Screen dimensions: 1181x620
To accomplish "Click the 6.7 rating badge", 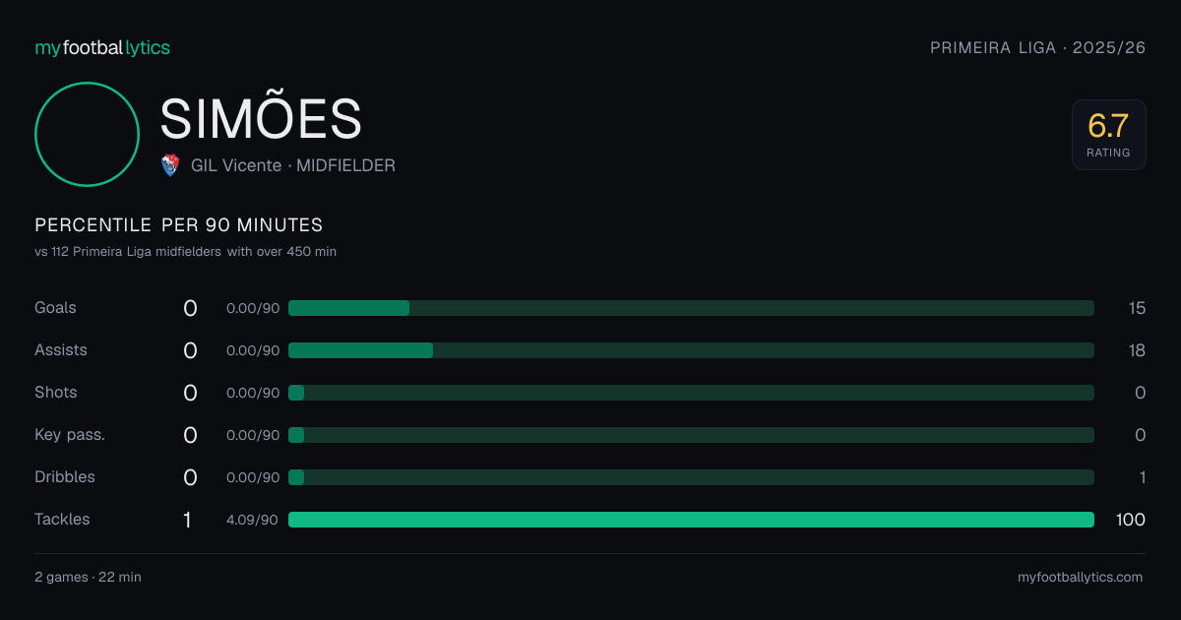I will pos(1108,135).
